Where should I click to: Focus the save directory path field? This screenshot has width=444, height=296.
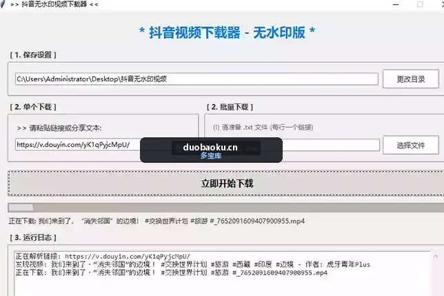196,79
